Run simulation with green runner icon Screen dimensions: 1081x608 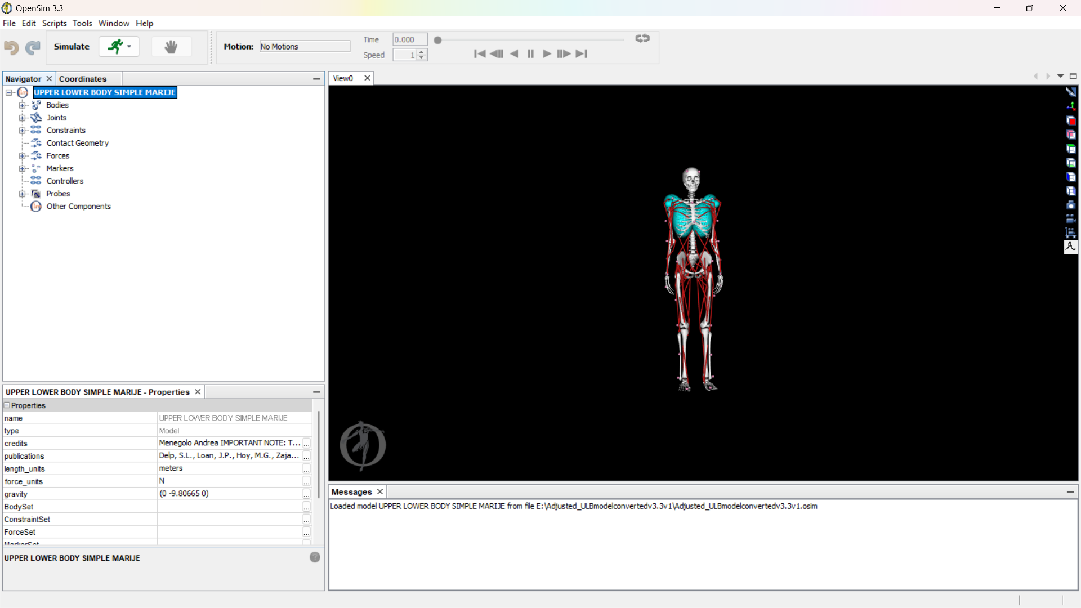point(115,47)
